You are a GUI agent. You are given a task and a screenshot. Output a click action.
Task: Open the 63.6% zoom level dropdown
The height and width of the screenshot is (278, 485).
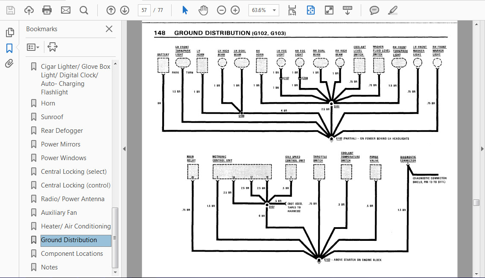coord(263,10)
